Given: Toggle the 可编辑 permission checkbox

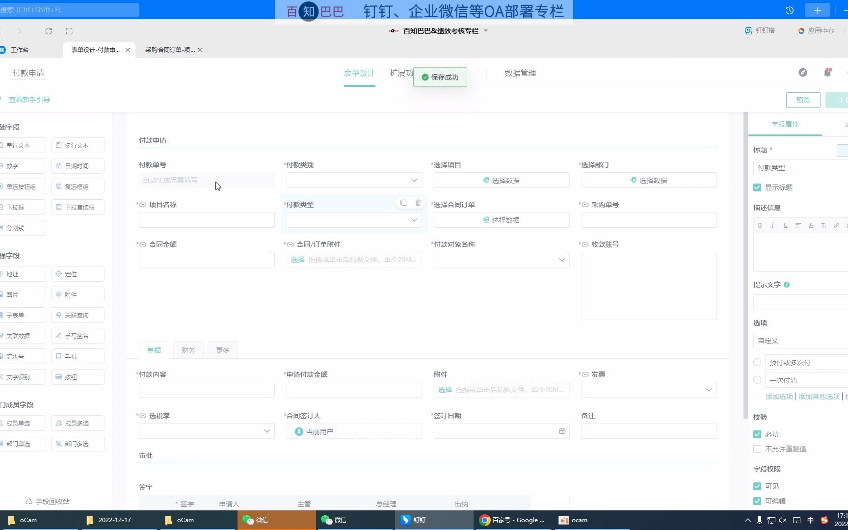Looking at the screenshot, I should click(757, 501).
